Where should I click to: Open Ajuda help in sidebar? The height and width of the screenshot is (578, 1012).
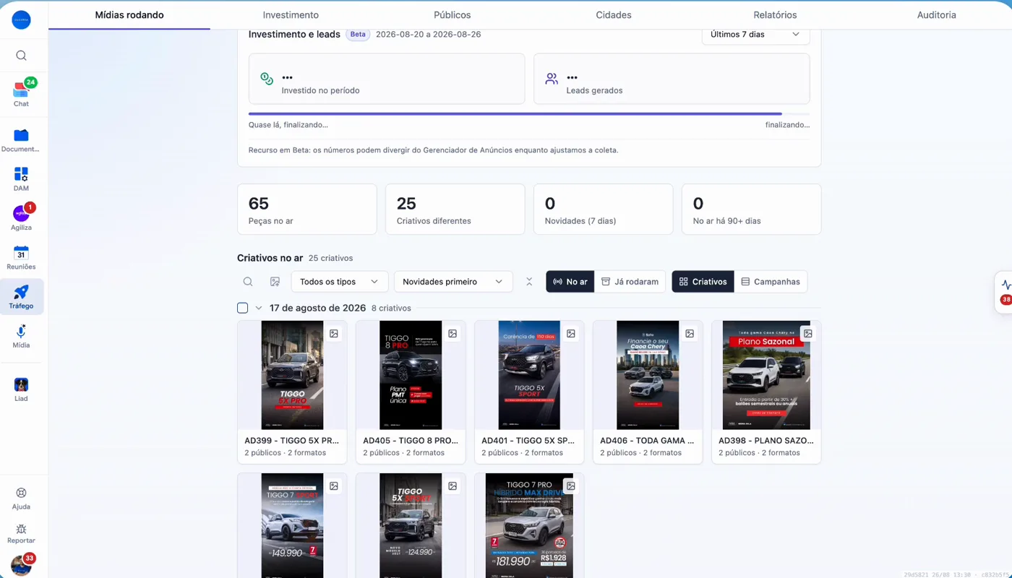[x=21, y=499]
